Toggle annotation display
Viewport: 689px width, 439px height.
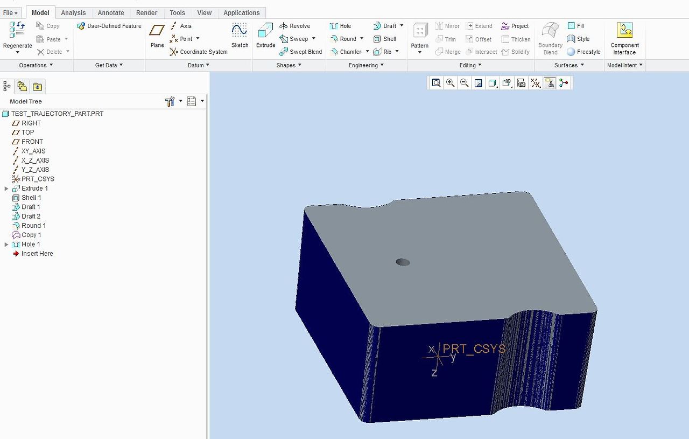(x=550, y=83)
